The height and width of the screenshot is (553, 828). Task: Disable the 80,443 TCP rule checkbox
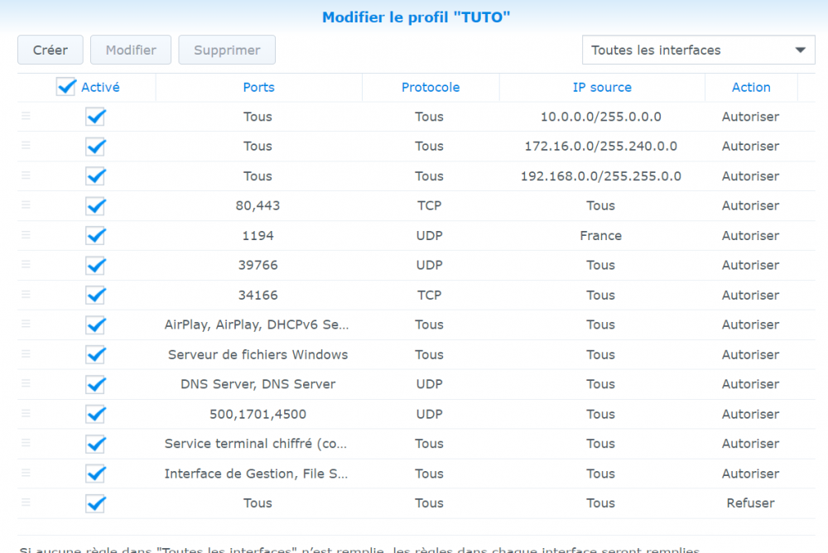[x=95, y=206]
